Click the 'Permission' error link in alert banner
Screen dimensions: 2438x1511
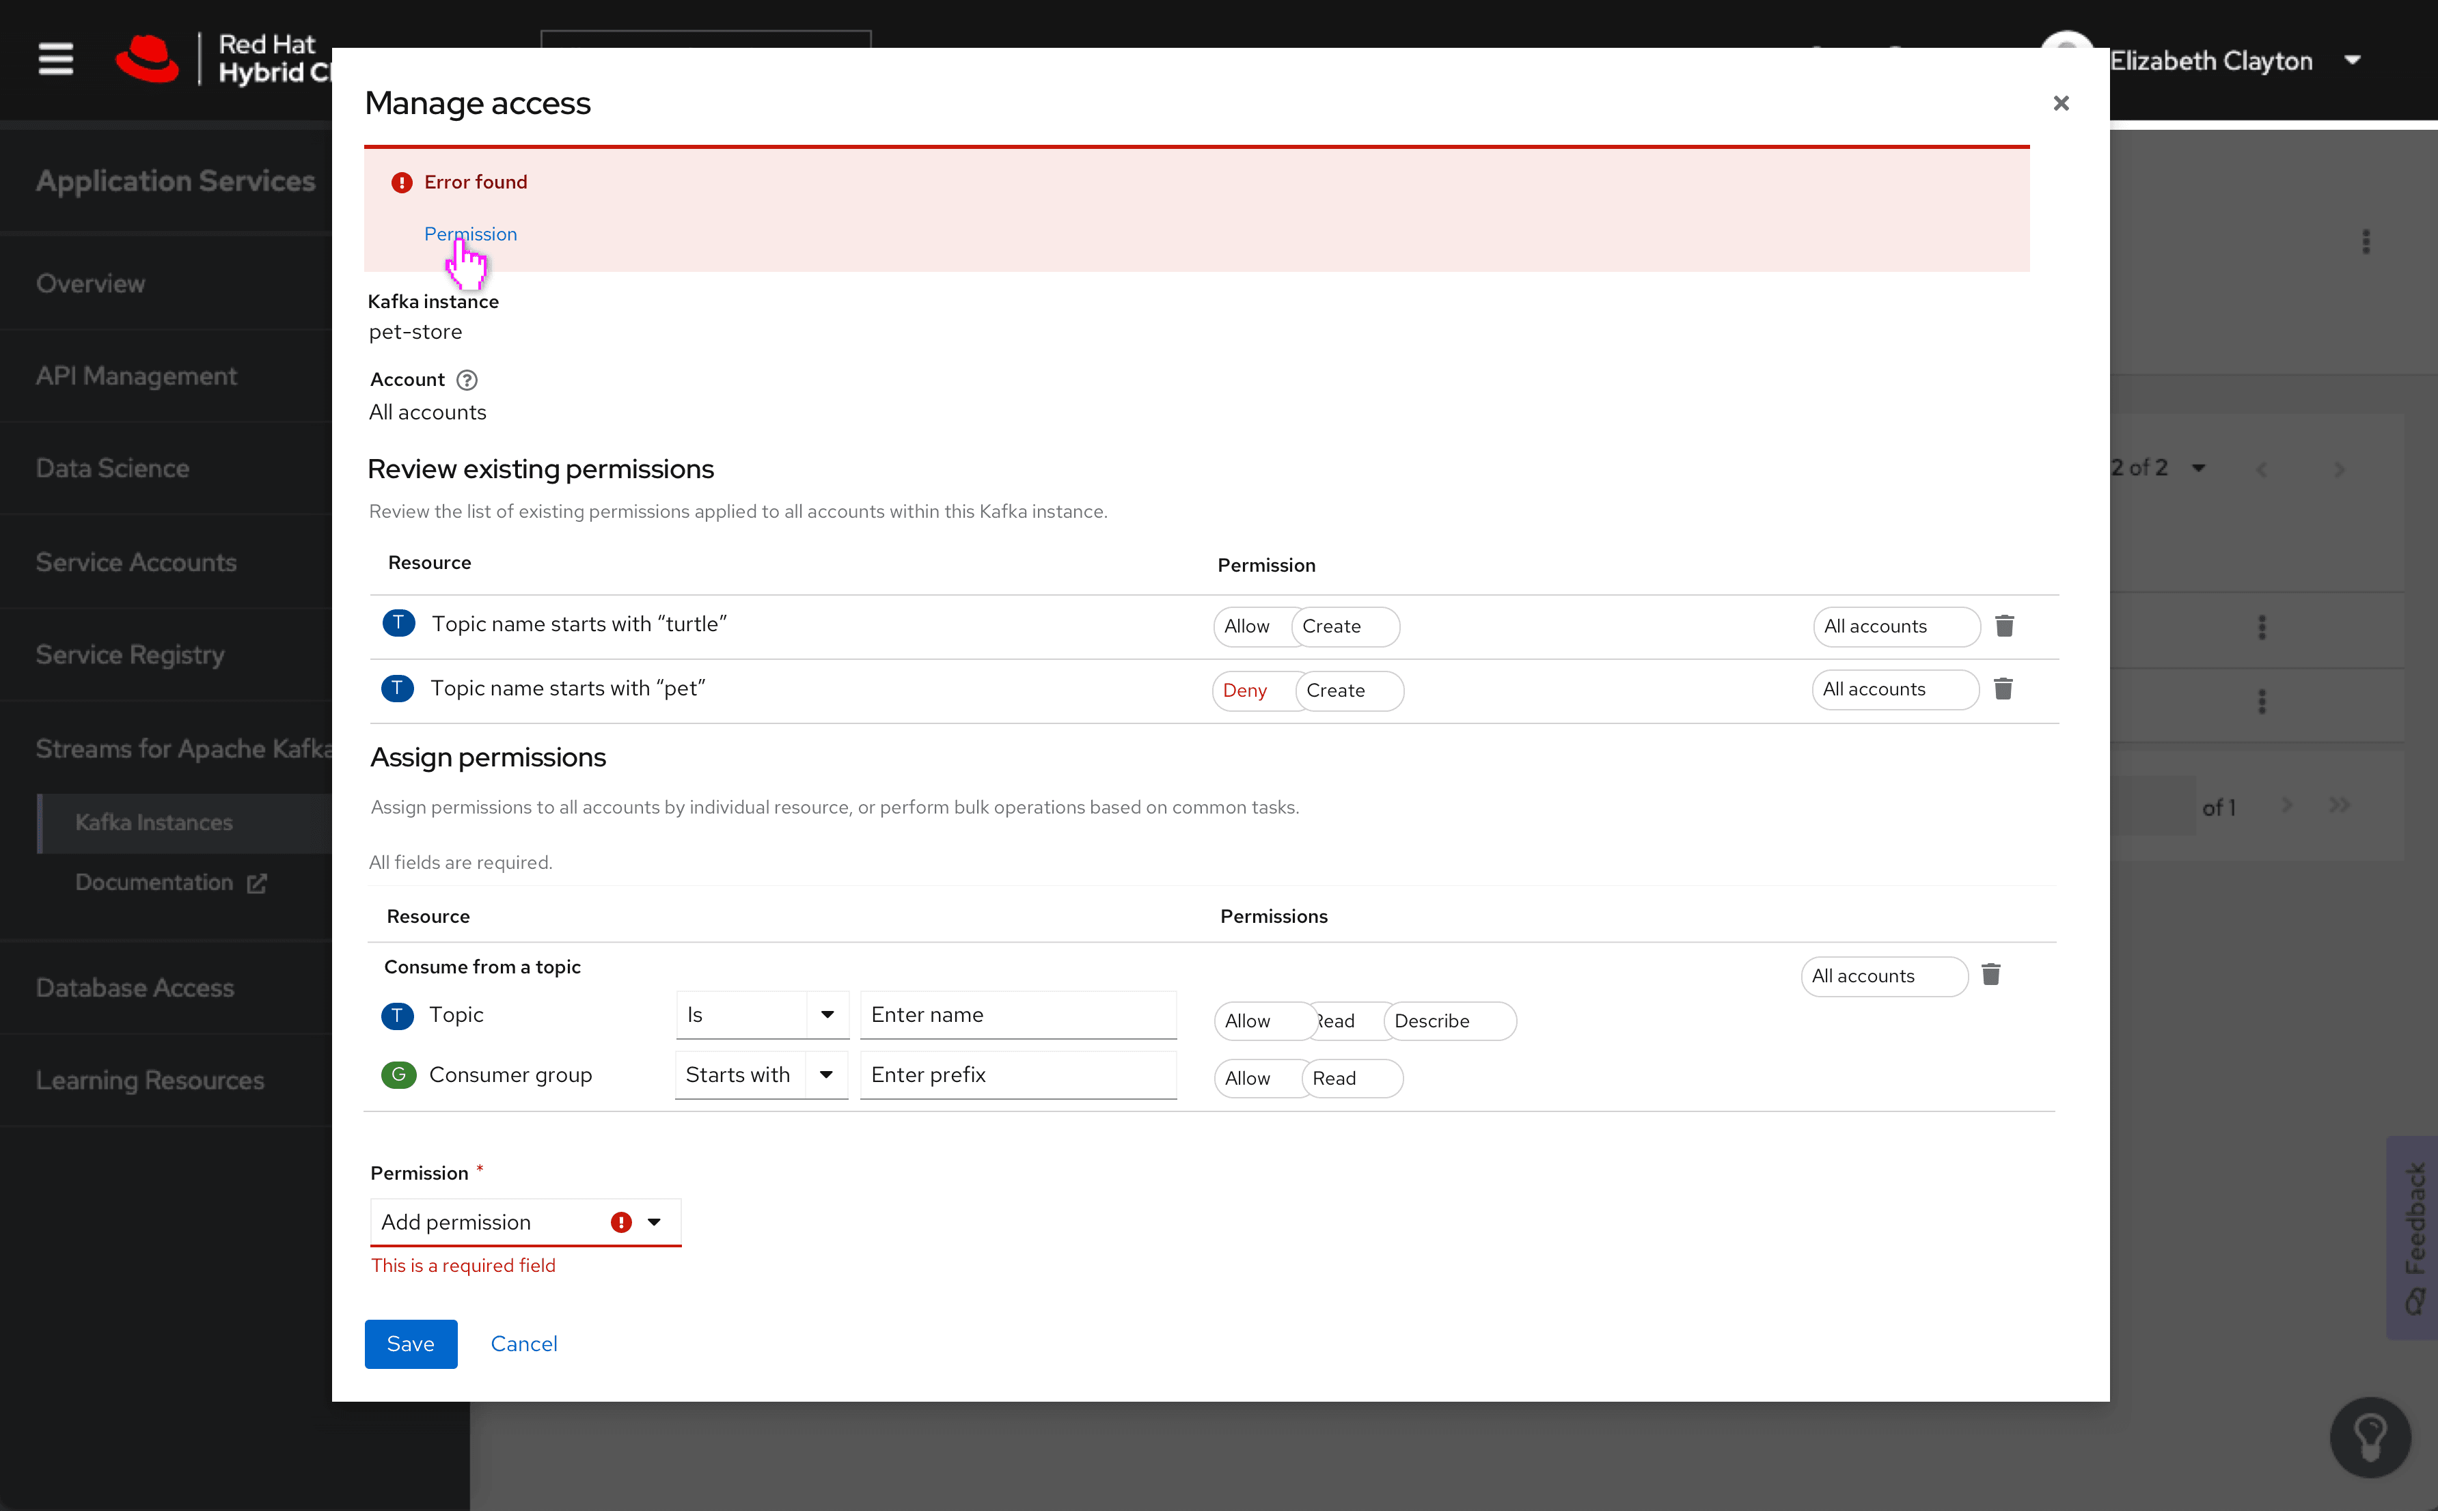pos(469,233)
